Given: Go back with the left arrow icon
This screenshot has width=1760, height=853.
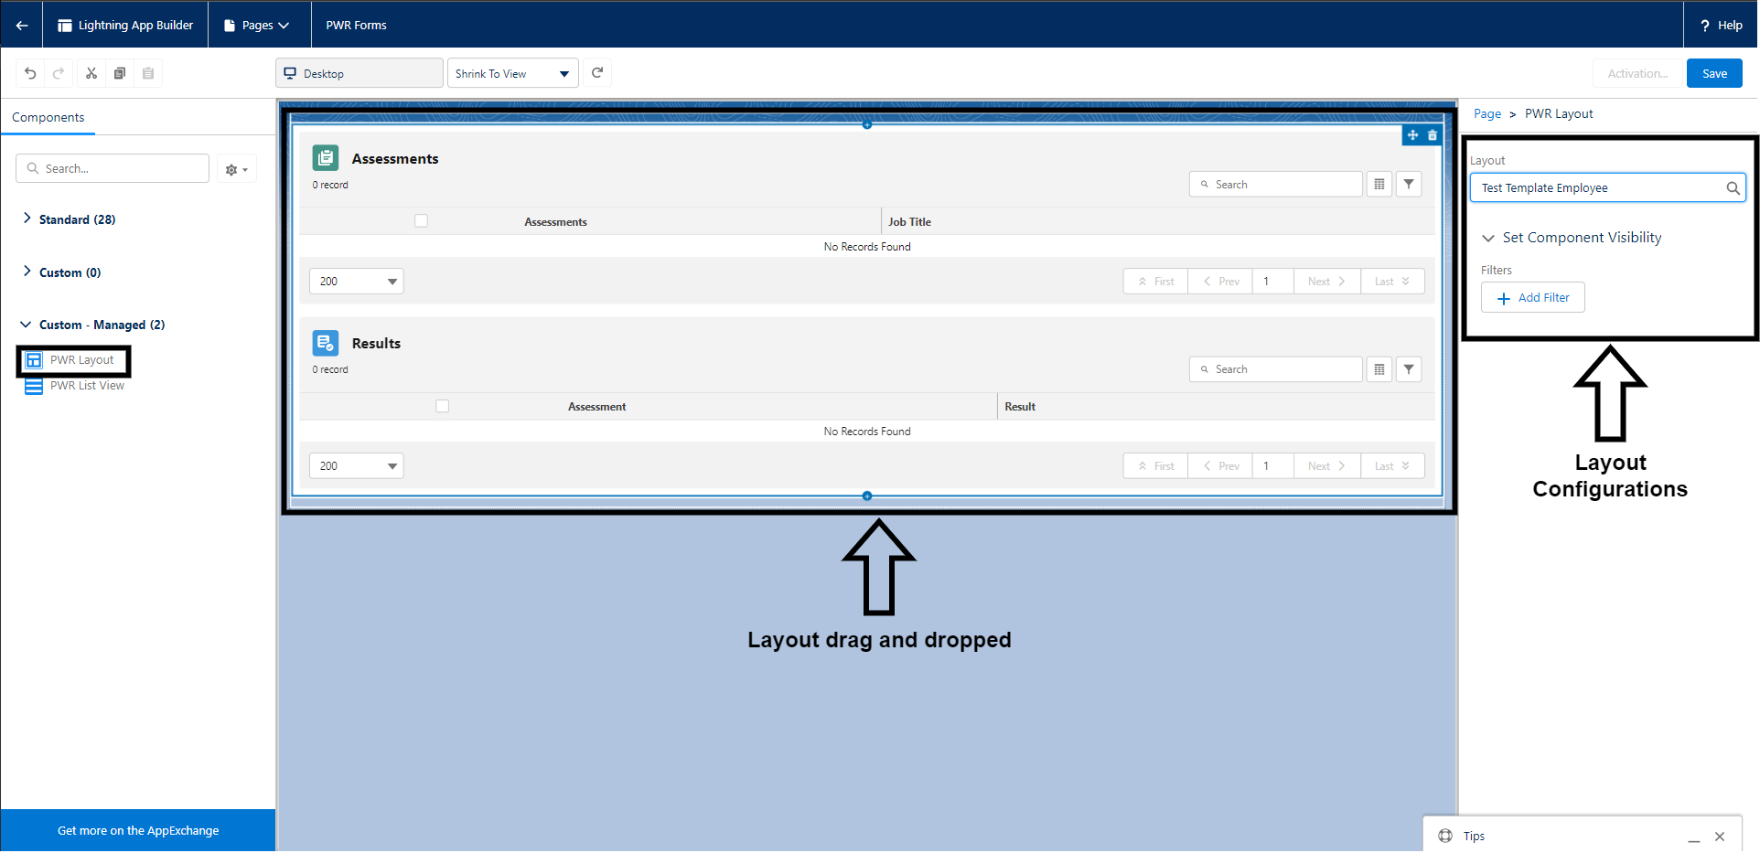Looking at the screenshot, I should click(21, 25).
